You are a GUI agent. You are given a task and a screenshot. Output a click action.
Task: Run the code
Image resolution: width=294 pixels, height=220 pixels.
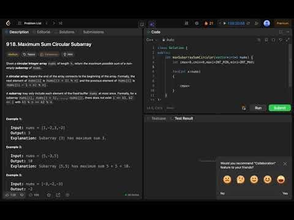258,108
